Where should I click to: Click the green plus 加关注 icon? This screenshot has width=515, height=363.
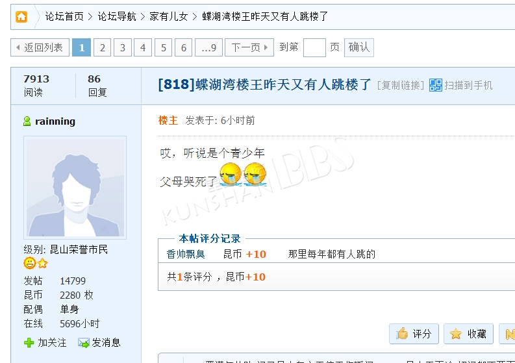click(29, 343)
